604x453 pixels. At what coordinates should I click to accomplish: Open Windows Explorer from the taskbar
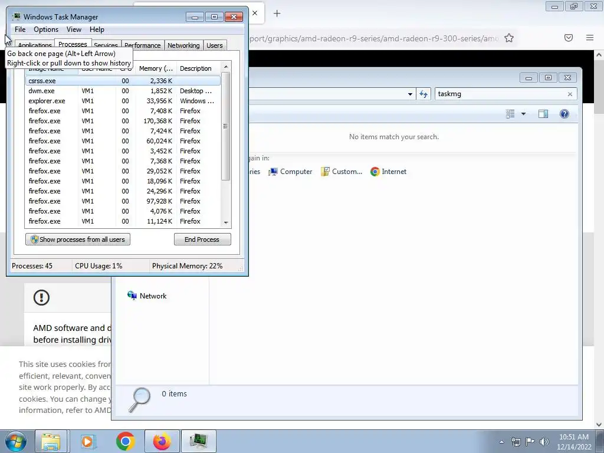click(x=51, y=441)
